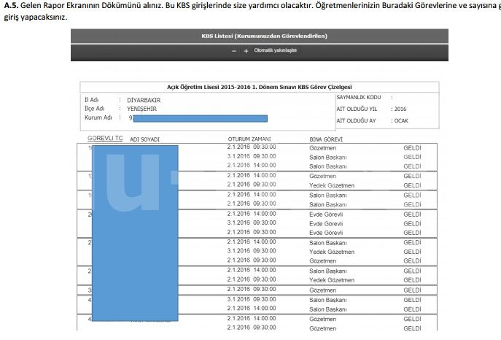Open the Otomatik yakınlaştır zoom dropdown
The image size is (501, 340).
pos(276,50)
